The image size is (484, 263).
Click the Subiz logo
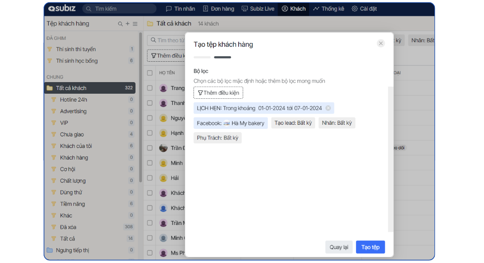pyautogui.click(x=63, y=9)
